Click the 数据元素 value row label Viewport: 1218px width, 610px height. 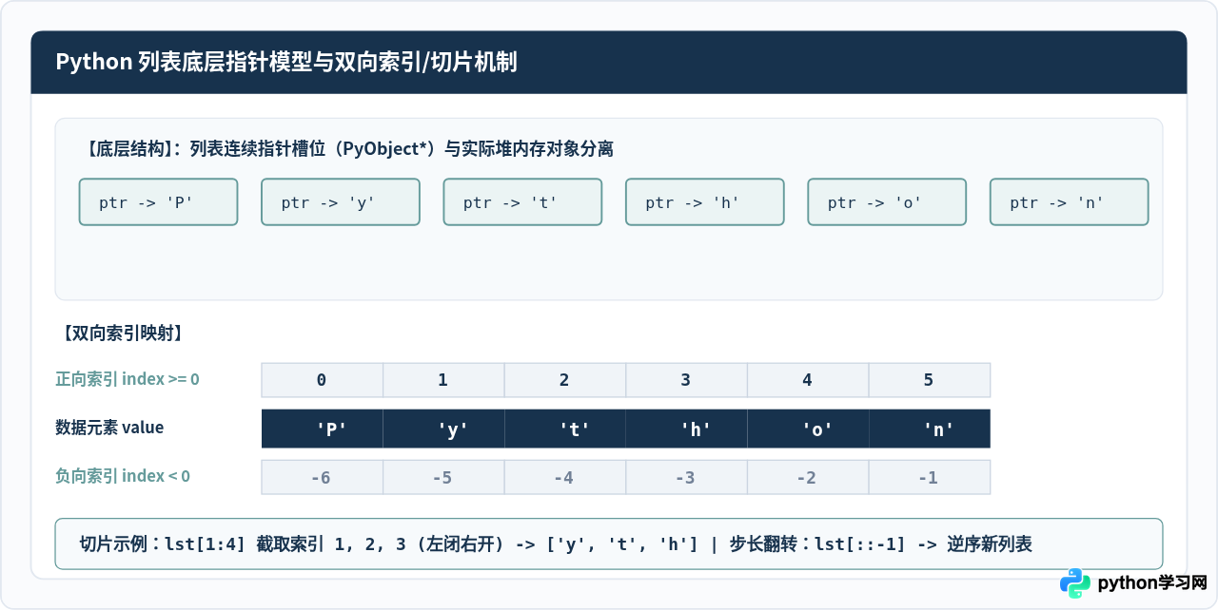click(109, 428)
